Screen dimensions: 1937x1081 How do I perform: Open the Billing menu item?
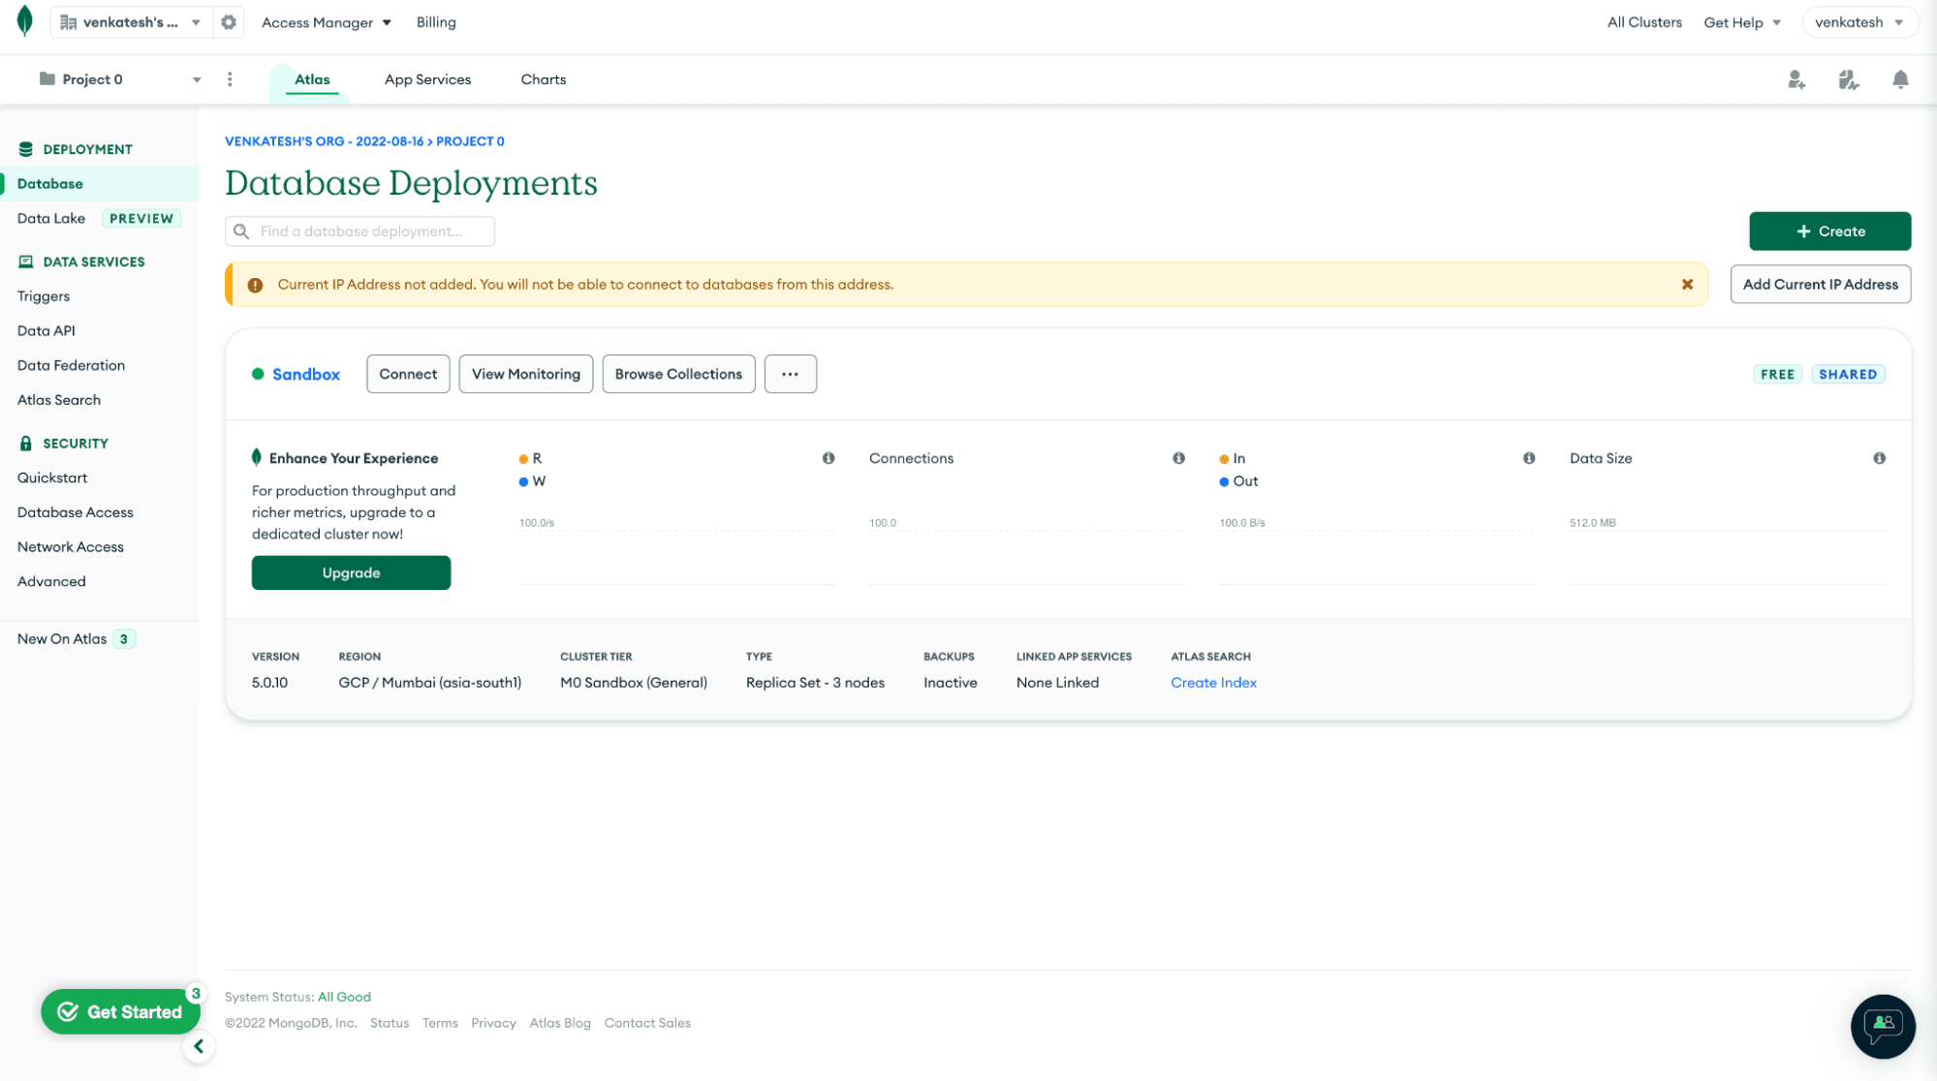coord(436,22)
